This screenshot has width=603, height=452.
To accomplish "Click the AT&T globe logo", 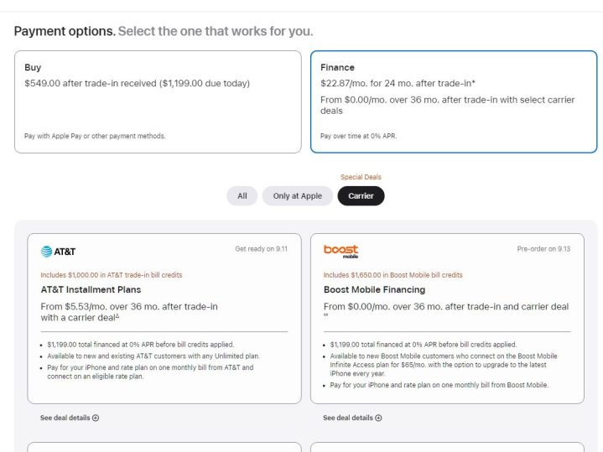I will point(46,251).
